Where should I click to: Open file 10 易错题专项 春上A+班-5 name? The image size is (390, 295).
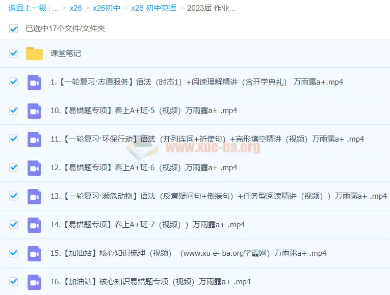click(x=144, y=111)
